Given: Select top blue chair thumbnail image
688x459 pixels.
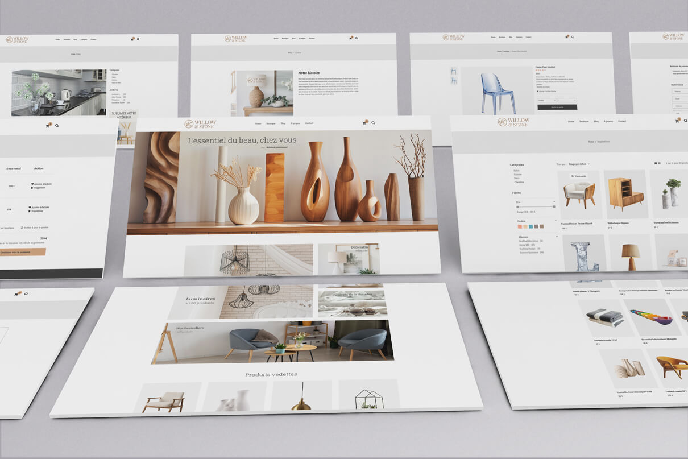Looking at the screenshot, I should coord(454,71).
